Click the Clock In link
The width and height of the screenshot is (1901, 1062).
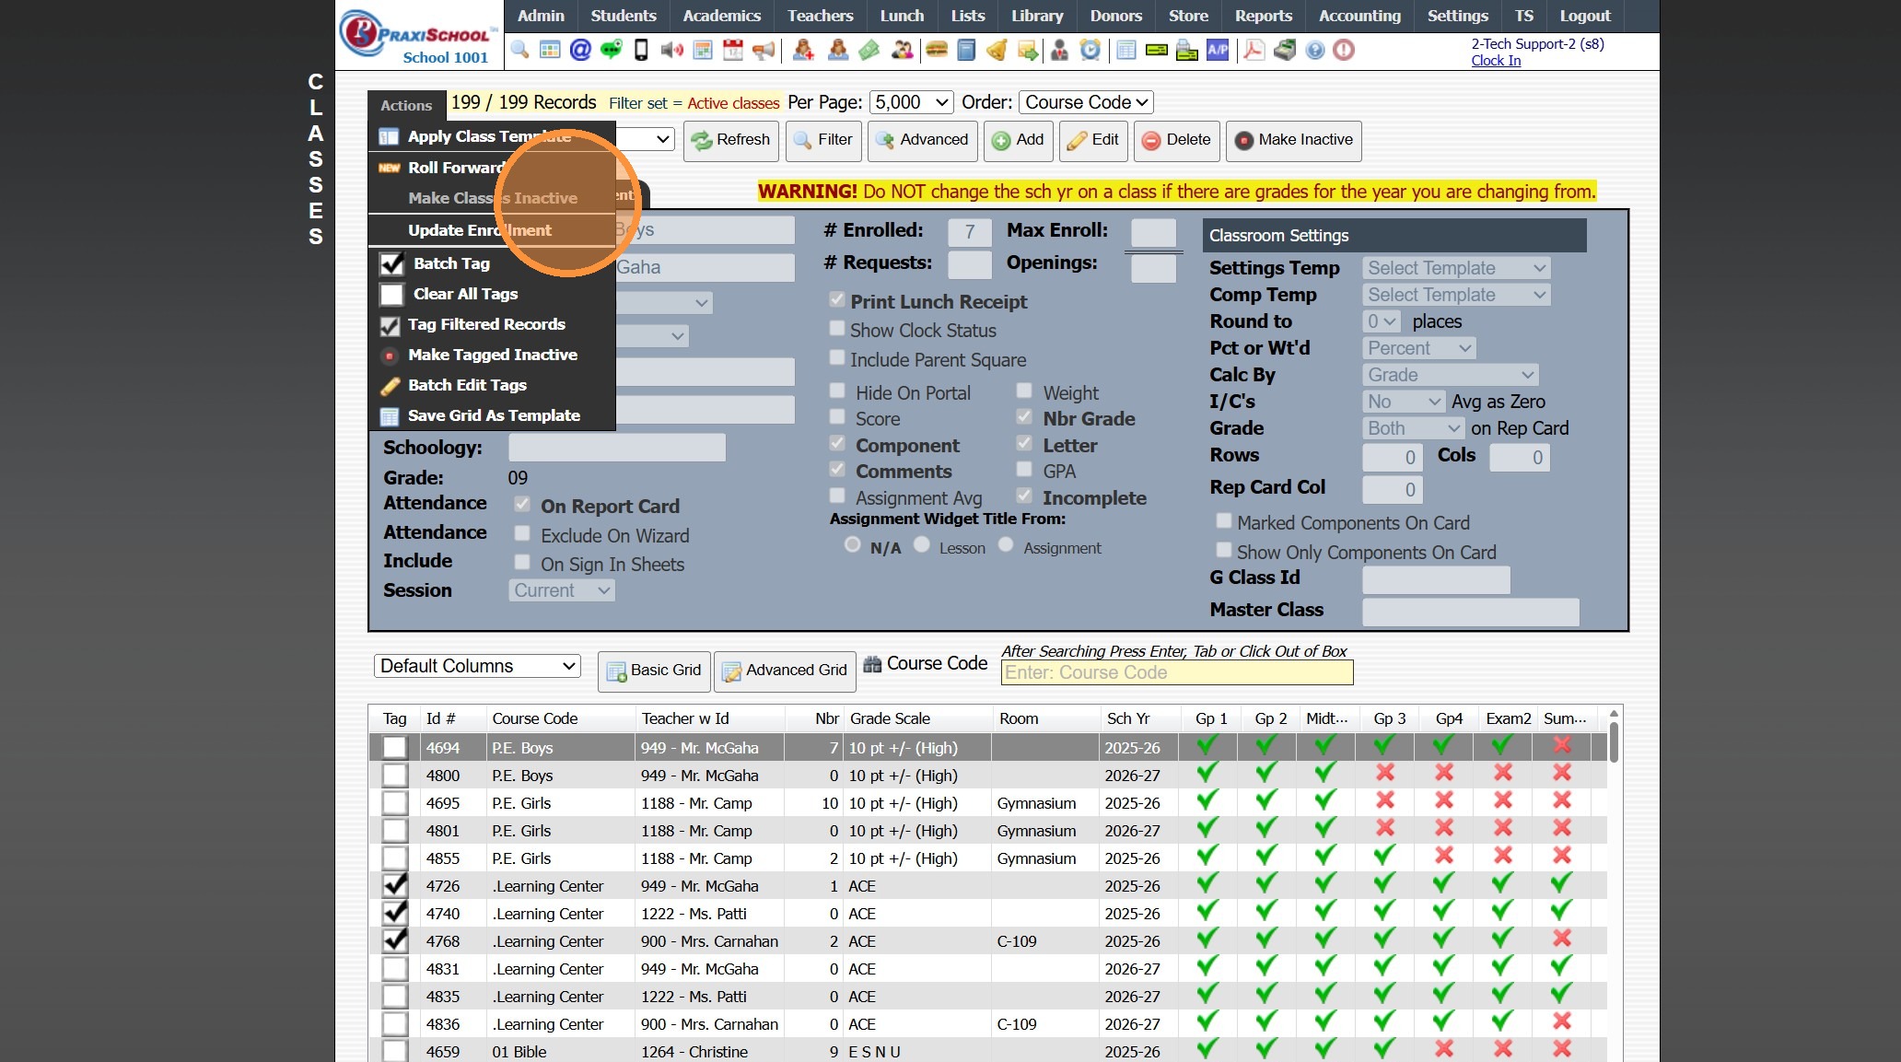pos(1496,61)
